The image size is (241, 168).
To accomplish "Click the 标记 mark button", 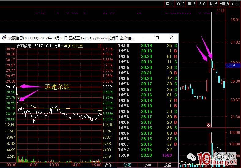I will (x=213, y=4).
